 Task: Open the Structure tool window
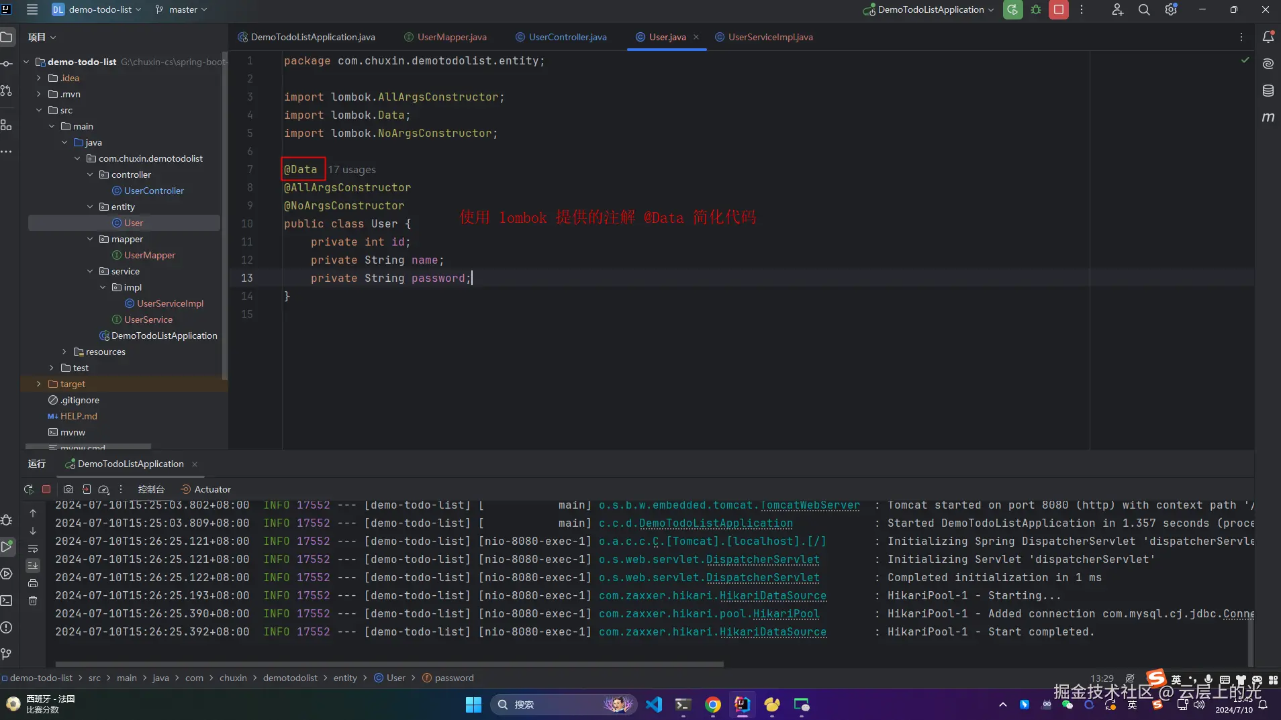[x=7, y=125]
